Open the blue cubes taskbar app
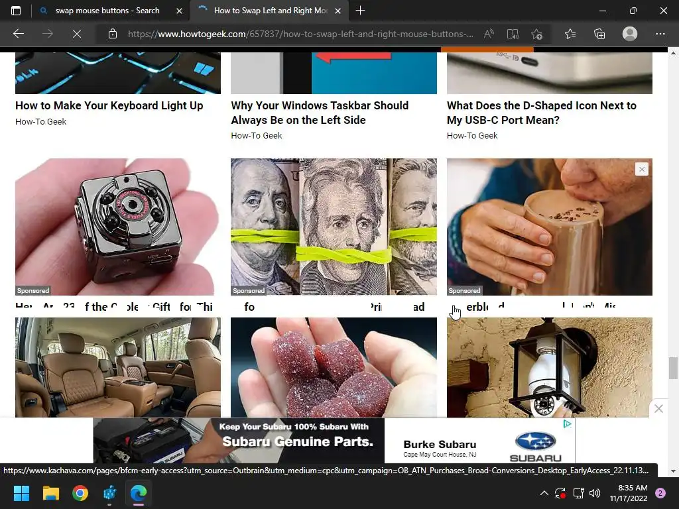 pos(109,493)
